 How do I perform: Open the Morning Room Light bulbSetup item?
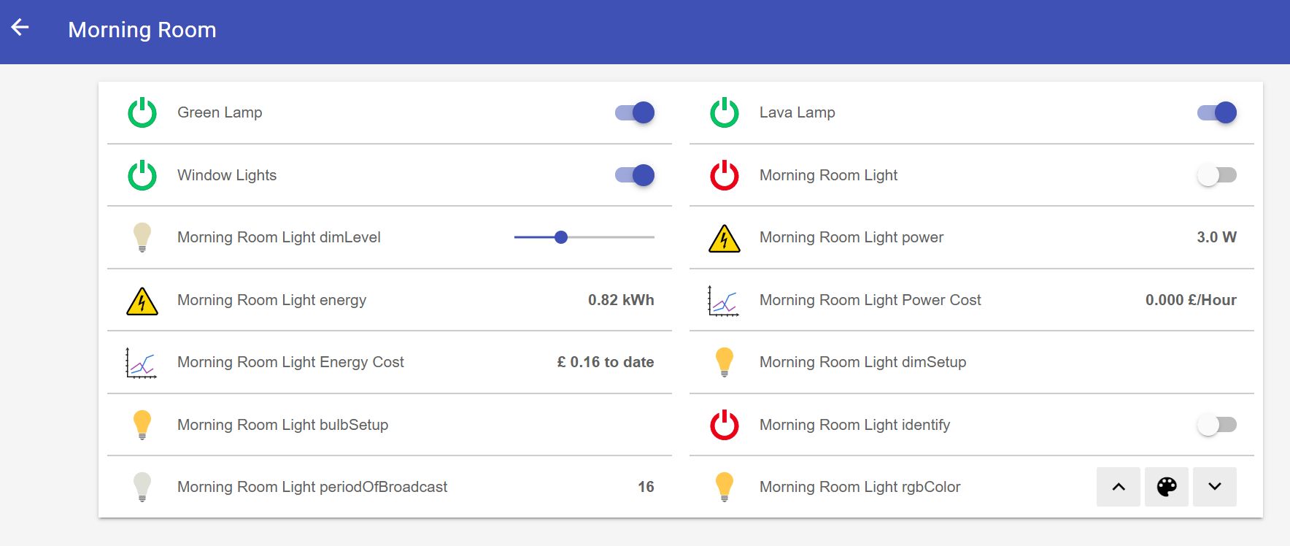coord(282,425)
